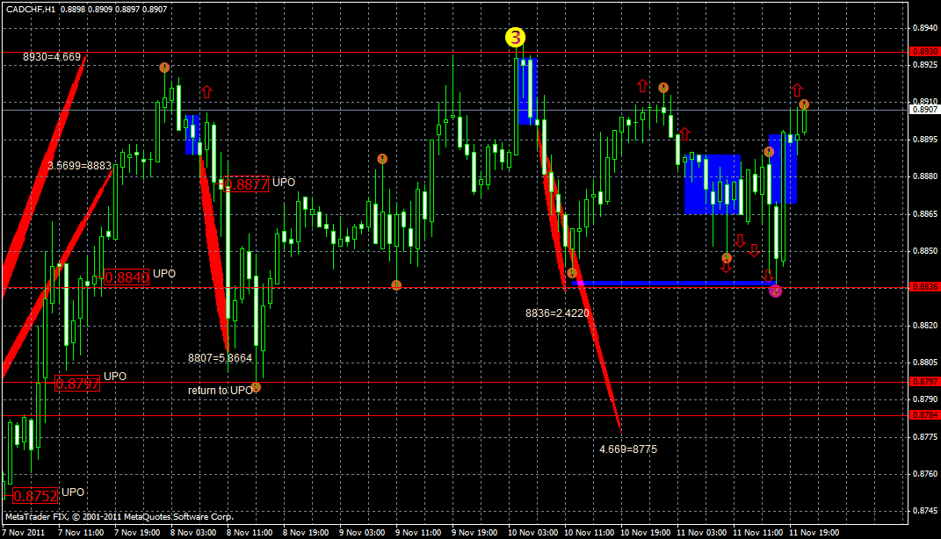Viewport: 941px width, 539px height.
Task: Click the return to UPO annotation text
Action: [218, 389]
